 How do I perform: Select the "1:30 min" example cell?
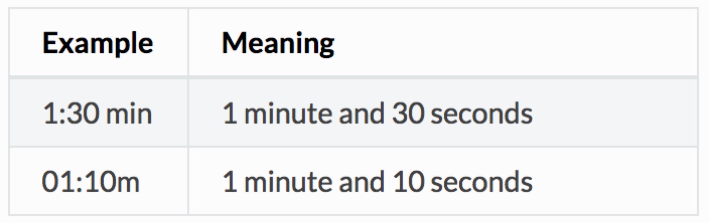click(98, 114)
